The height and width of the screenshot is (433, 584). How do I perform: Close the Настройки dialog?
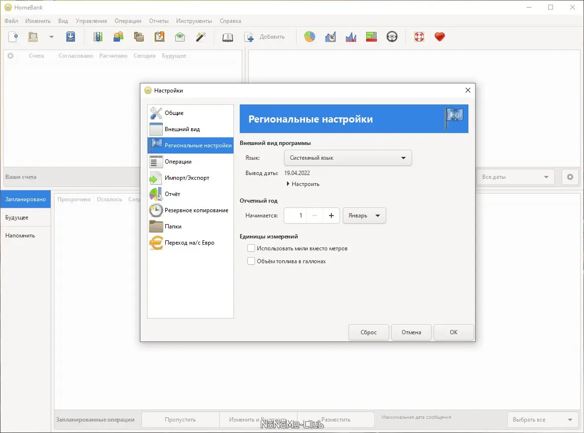(468, 90)
